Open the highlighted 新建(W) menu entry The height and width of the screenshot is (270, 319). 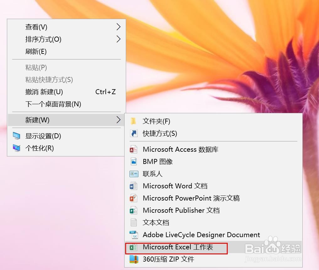point(66,120)
